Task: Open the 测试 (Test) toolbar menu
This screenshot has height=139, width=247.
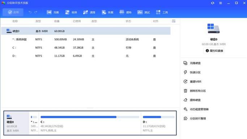Action: (x=144, y=12)
